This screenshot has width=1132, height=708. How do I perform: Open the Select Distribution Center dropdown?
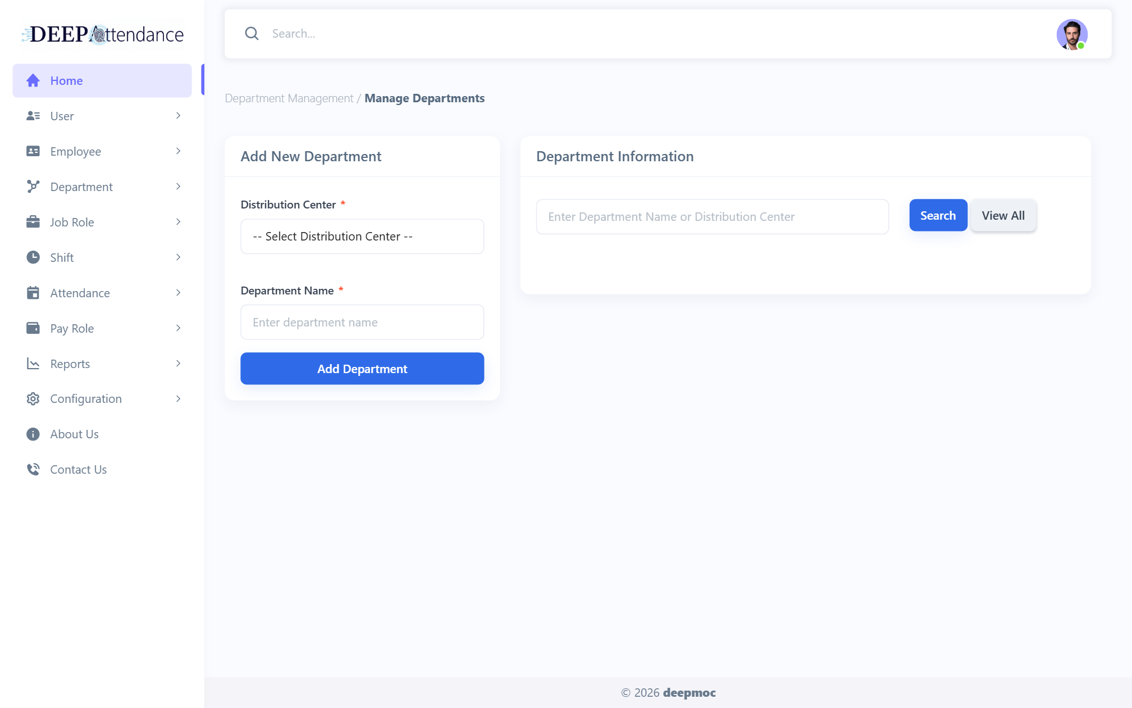(x=362, y=237)
